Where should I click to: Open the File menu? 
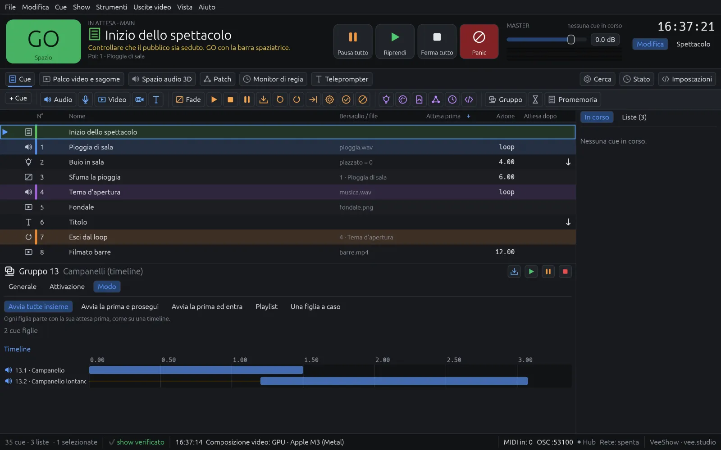[x=10, y=7]
